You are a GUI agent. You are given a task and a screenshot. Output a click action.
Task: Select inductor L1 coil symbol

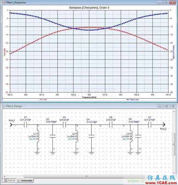(38, 136)
